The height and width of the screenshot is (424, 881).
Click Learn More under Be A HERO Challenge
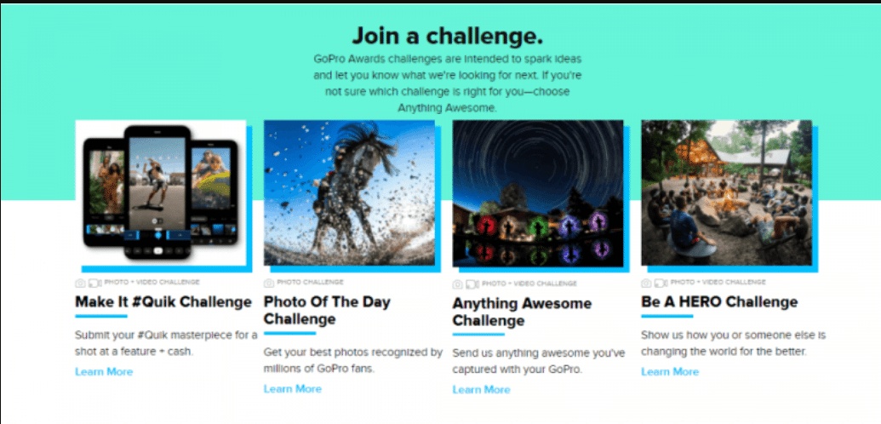point(670,372)
